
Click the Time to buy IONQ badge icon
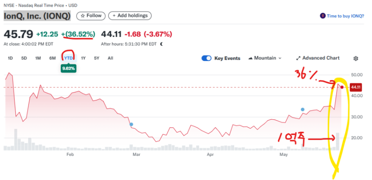(x=323, y=16)
